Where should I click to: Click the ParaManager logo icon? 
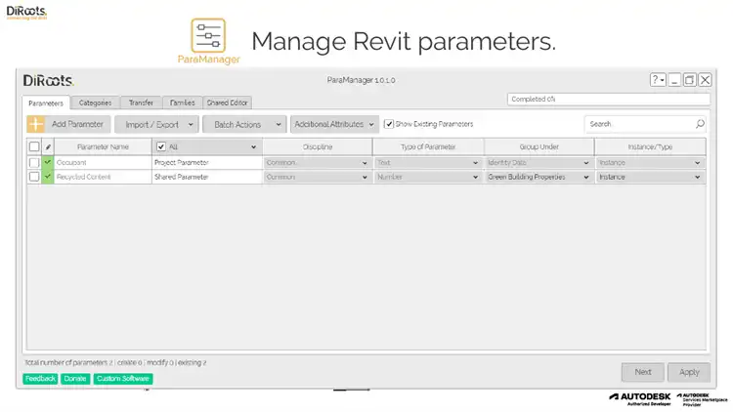coord(208,35)
